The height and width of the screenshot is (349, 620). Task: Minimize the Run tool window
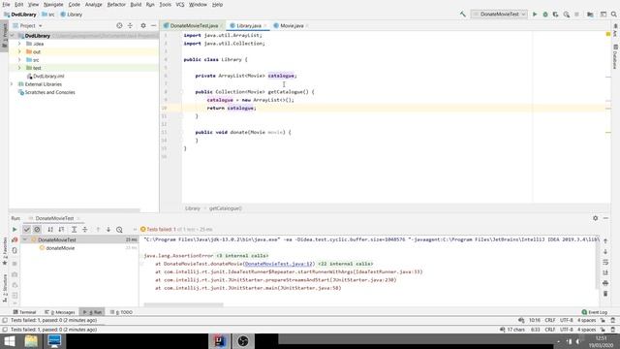(x=605, y=218)
